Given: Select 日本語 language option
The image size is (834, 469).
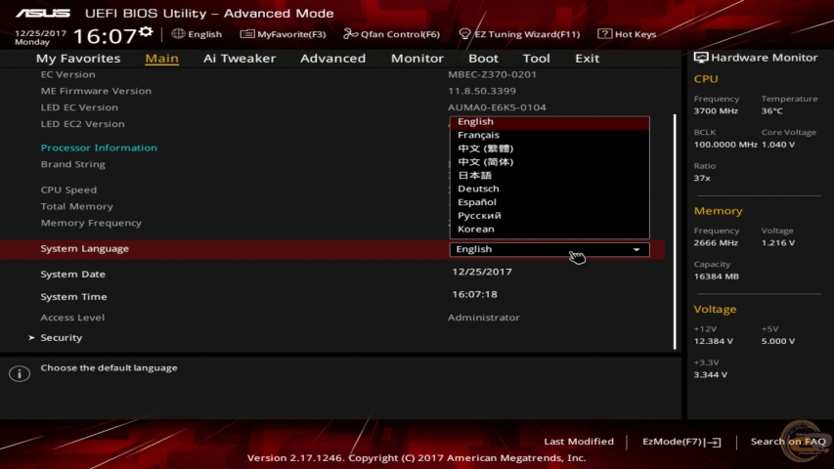Looking at the screenshot, I should (549, 175).
